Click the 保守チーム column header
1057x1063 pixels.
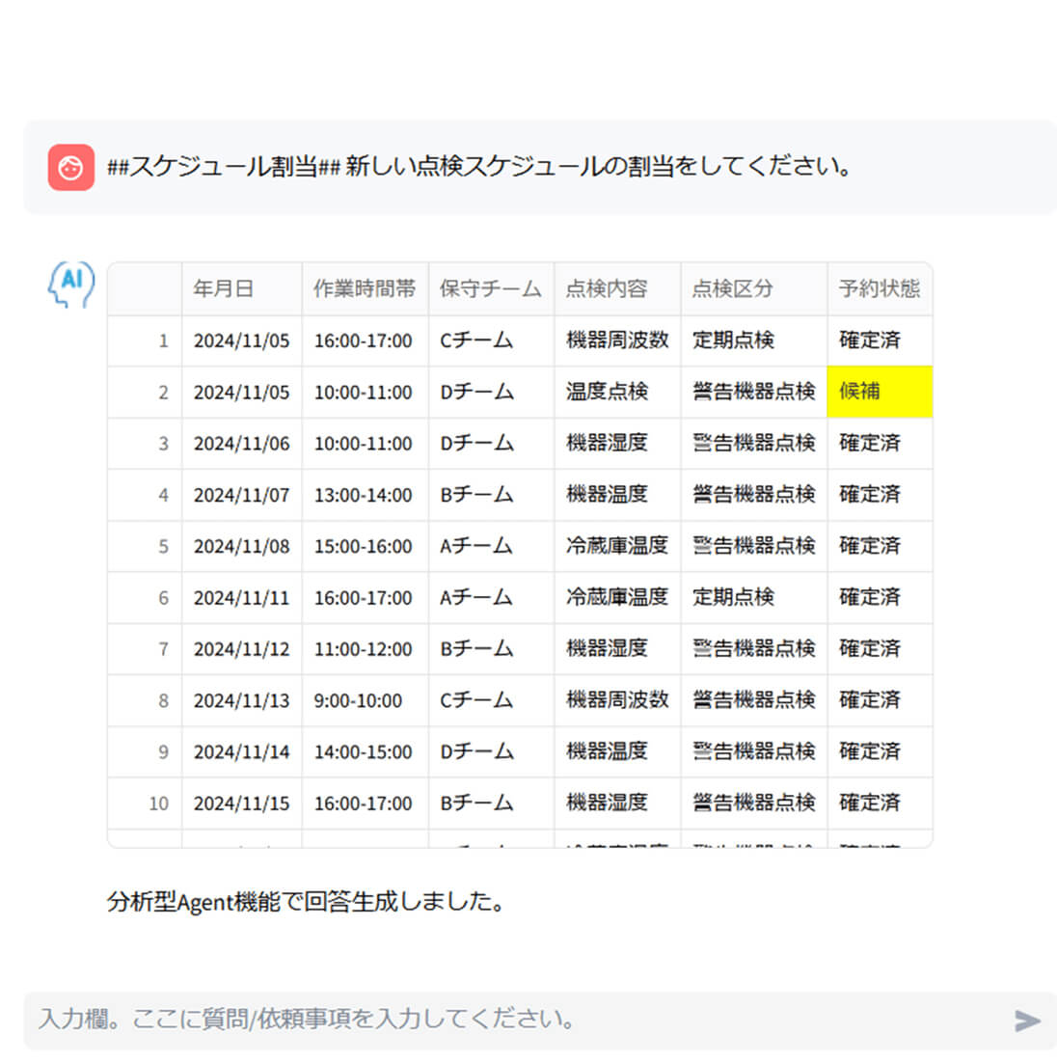[490, 288]
